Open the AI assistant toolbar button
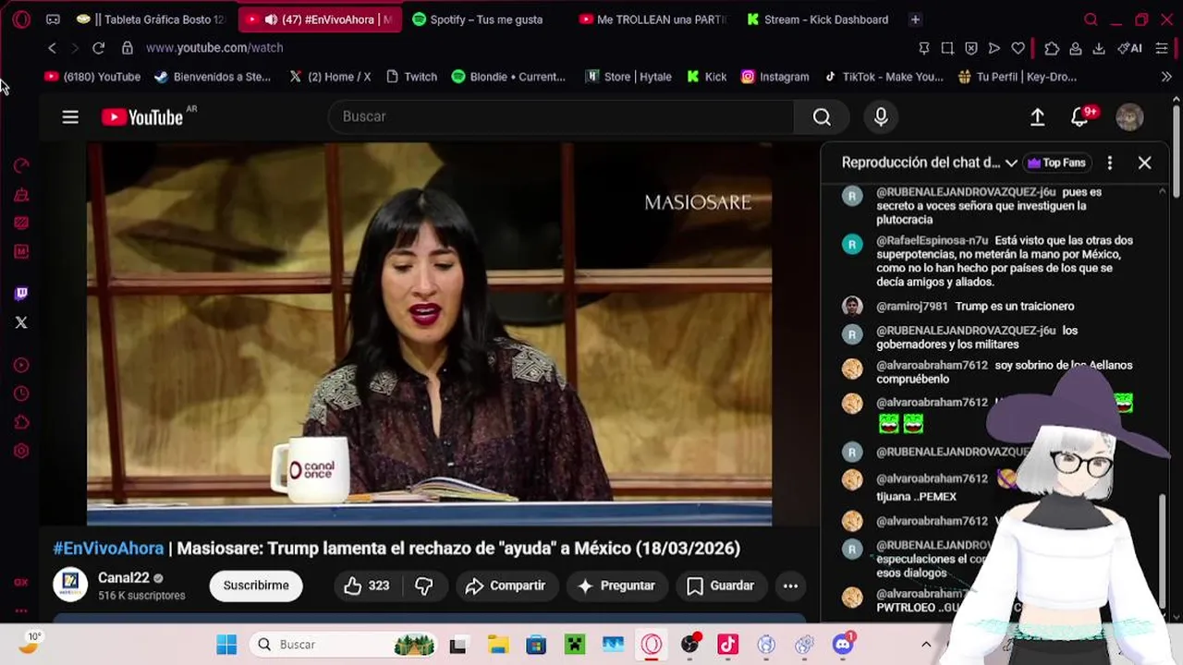 tap(1129, 48)
